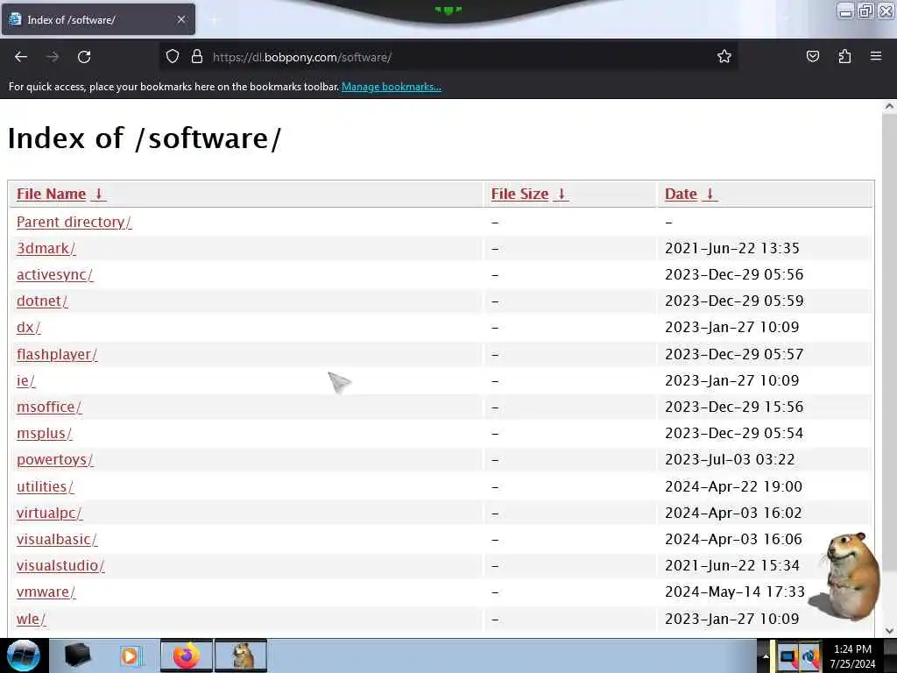Sort by the File Size column header
The width and height of the screenshot is (897, 673).
pos(530,194)
